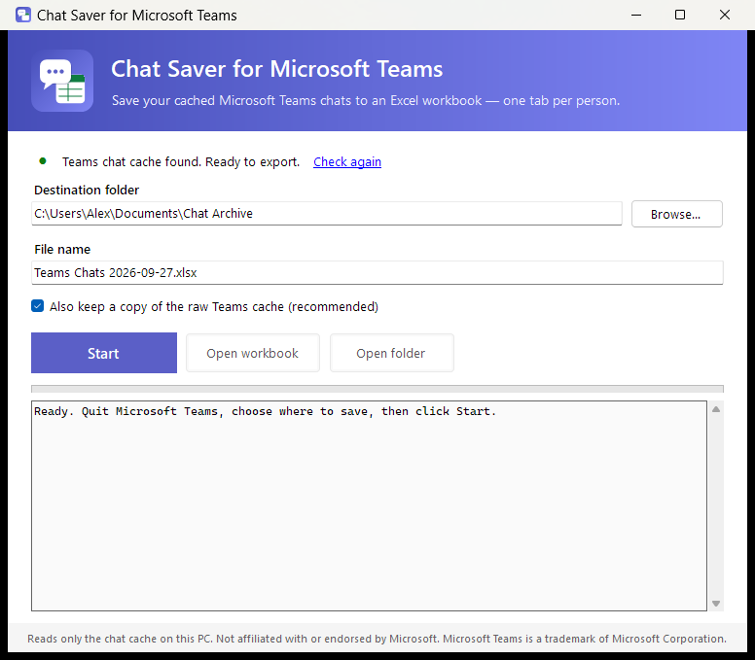Click the 'Check again' link
Image resolution: width=755 pixels, height=660 pixels.
coord(347,162)
